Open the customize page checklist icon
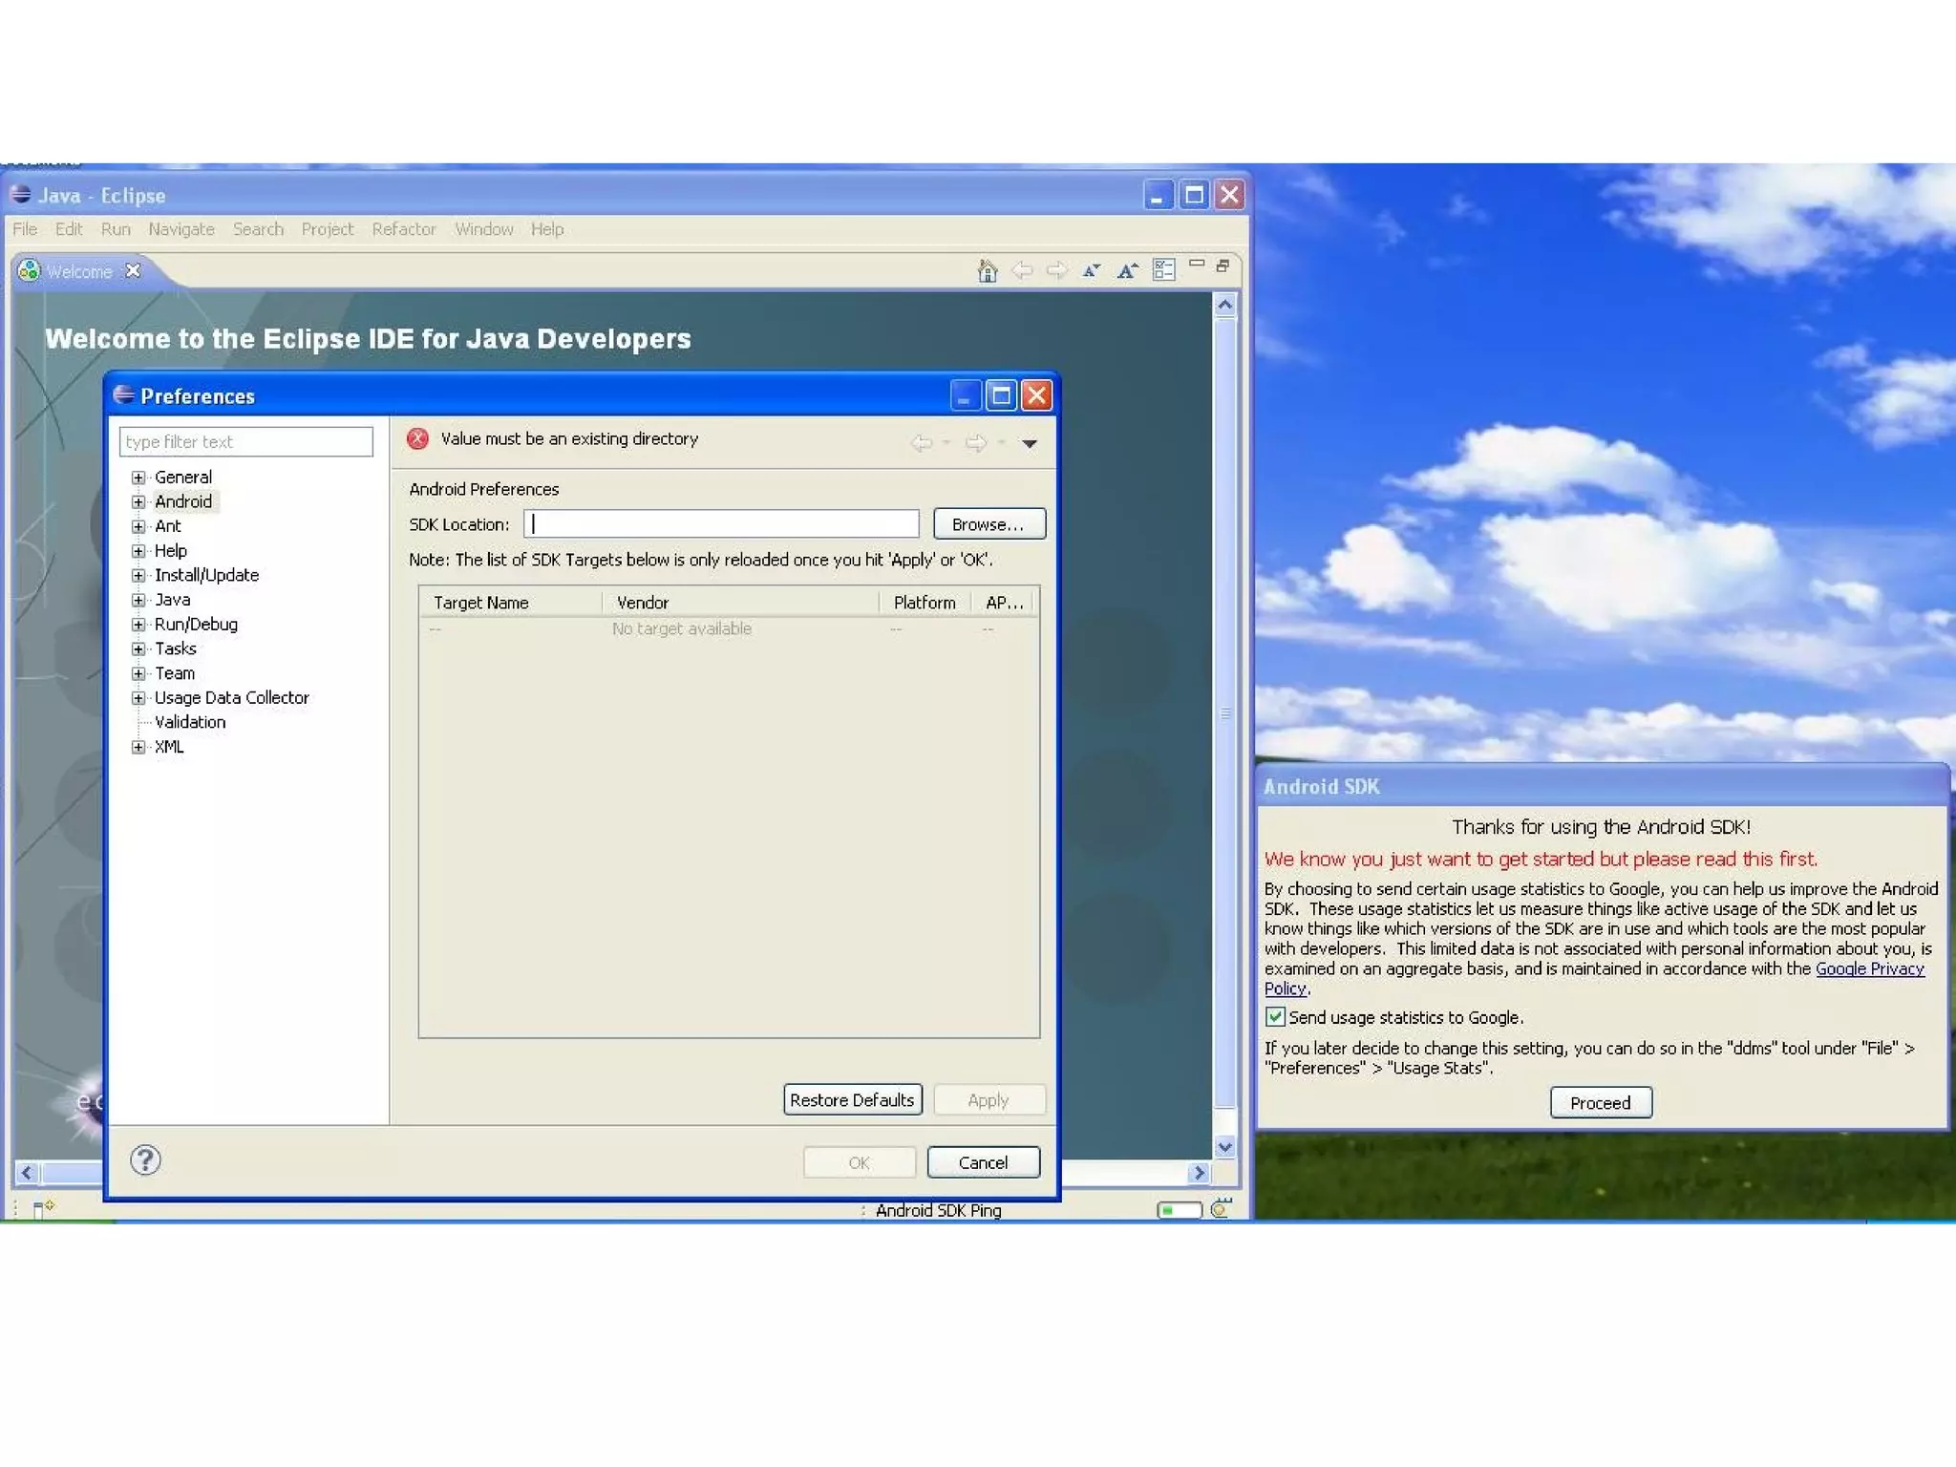 [x=1163, y=270]
